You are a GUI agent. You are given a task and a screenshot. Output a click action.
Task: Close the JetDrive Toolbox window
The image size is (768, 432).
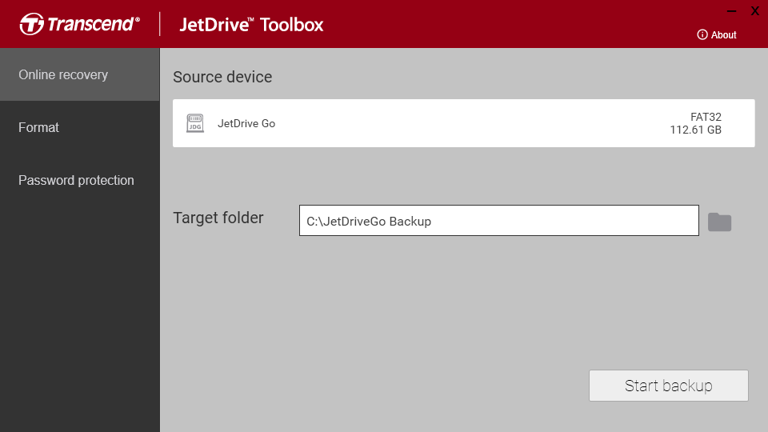pos(754,11)
